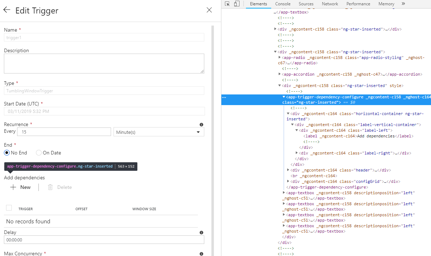
Task: Click the ellipsis beside the selected DOM node
Action: (x=224, y=97)
